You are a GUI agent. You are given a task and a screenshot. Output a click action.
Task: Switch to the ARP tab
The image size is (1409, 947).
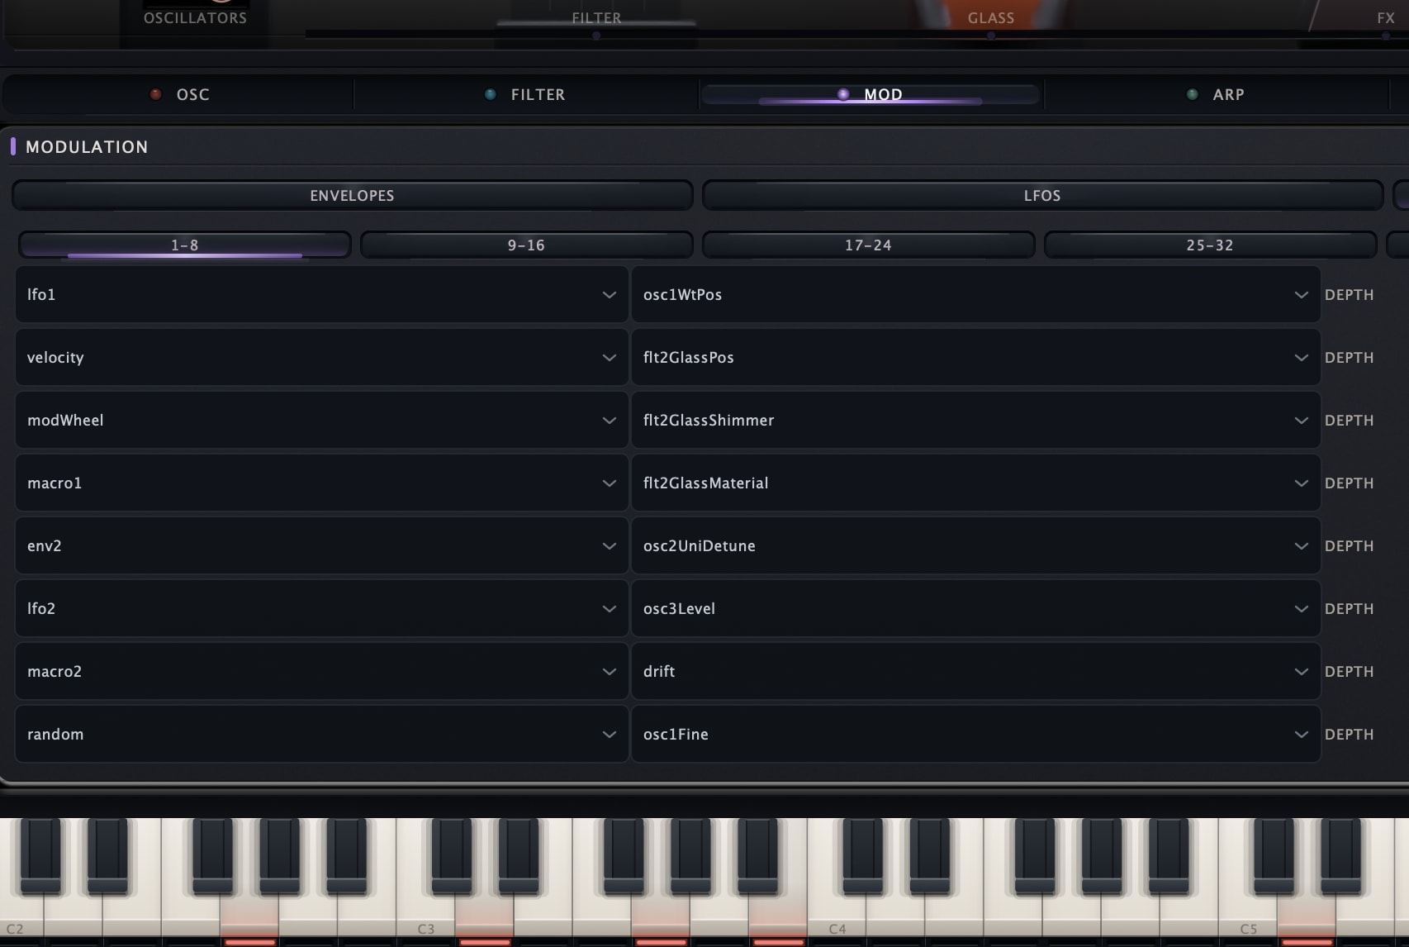coord(1216,94)
